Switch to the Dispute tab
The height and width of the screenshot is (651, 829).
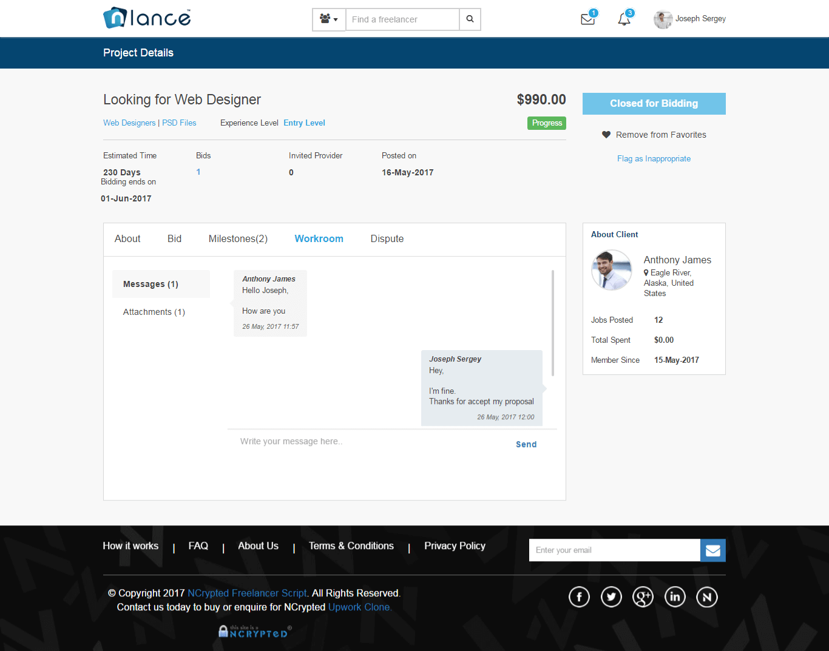pyautogui.click(x=387, y=239)
